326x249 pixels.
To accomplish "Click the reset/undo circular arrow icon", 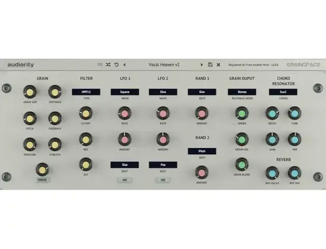I will (x=116, y=65).
